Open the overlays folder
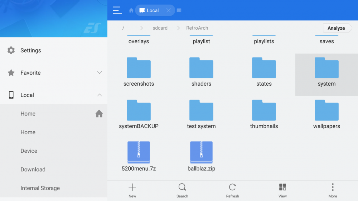358x201 pixels. (139, 41)
